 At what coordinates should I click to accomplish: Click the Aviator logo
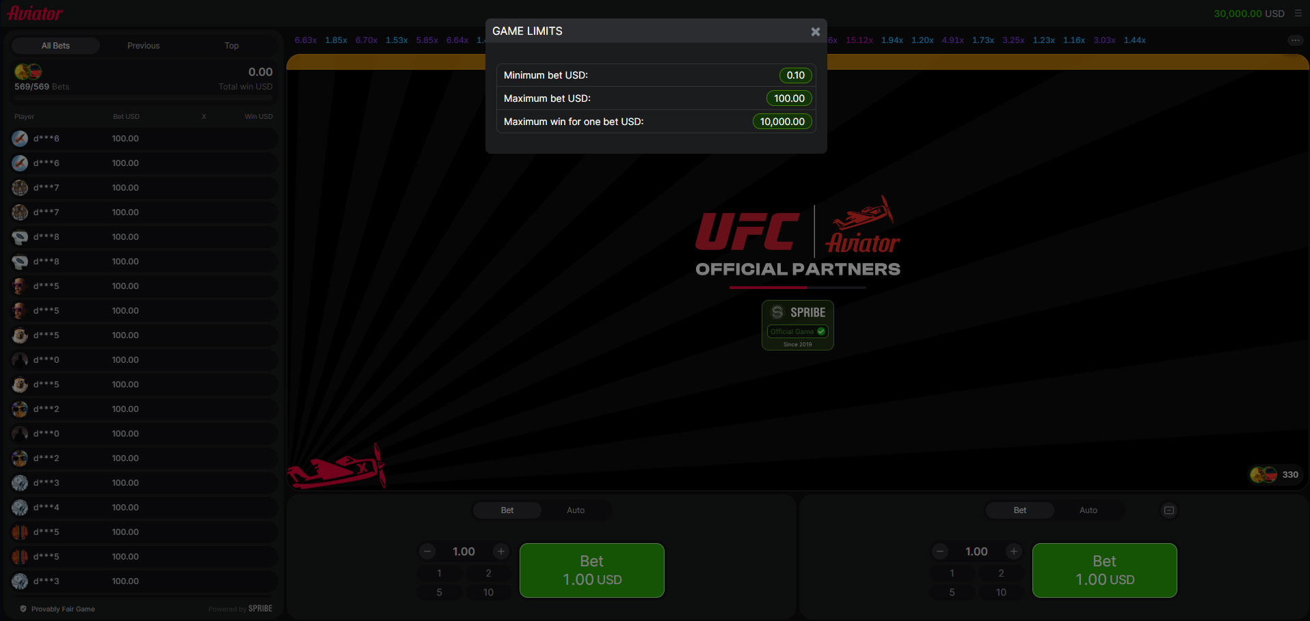[36, 13]
